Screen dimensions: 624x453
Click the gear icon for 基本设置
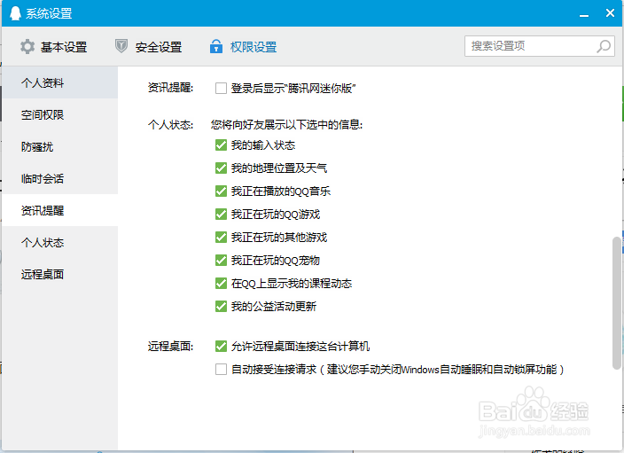click(x=27, y=47)
